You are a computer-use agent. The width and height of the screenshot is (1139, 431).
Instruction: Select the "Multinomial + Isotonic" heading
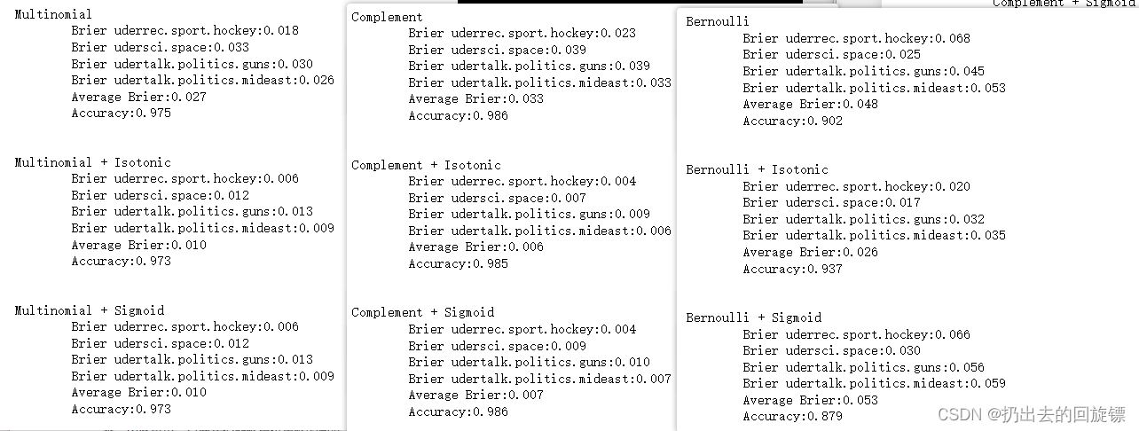[92, 162]
